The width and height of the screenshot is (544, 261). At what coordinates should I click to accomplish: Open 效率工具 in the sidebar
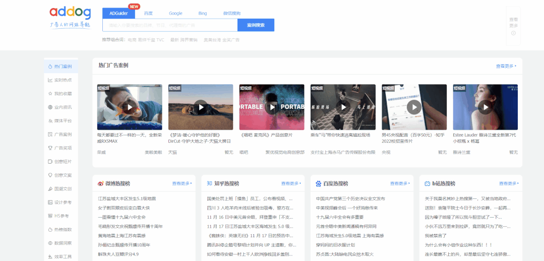click(x=61, y=256)
